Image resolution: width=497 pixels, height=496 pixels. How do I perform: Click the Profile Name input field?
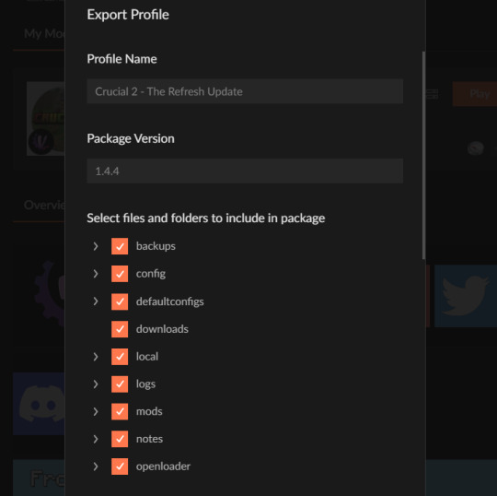[x=245, y=91]
